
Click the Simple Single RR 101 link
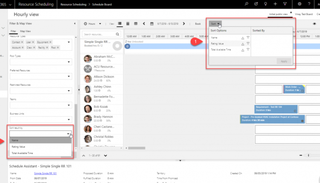(x=45, y=174)
